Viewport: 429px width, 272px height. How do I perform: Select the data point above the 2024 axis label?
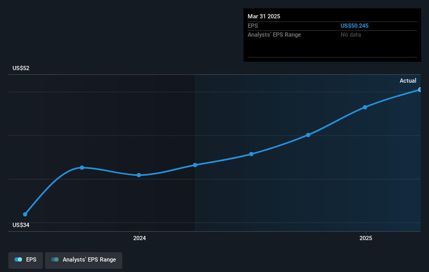pos(138,175)
